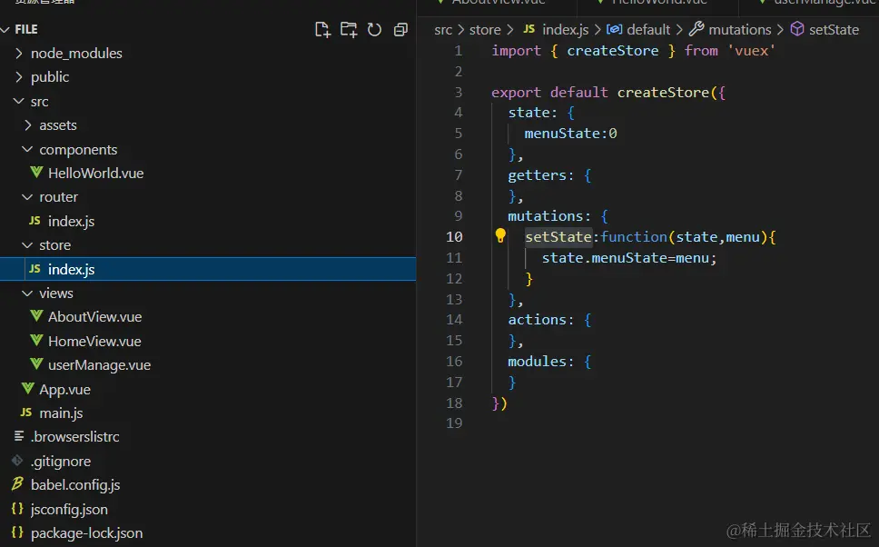Click the Vue icon beside HomeView.vue

[x=37, y=340]
